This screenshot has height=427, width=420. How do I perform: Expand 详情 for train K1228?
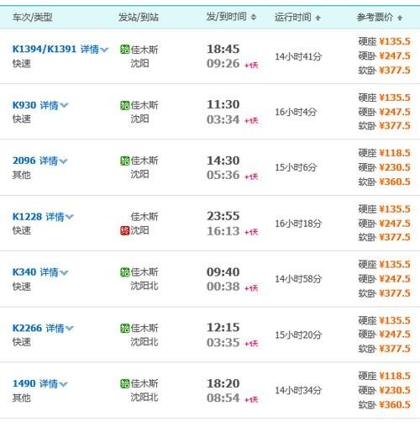(60, 217)
